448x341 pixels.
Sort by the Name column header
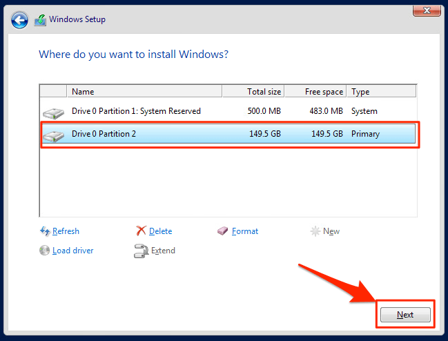144,91
